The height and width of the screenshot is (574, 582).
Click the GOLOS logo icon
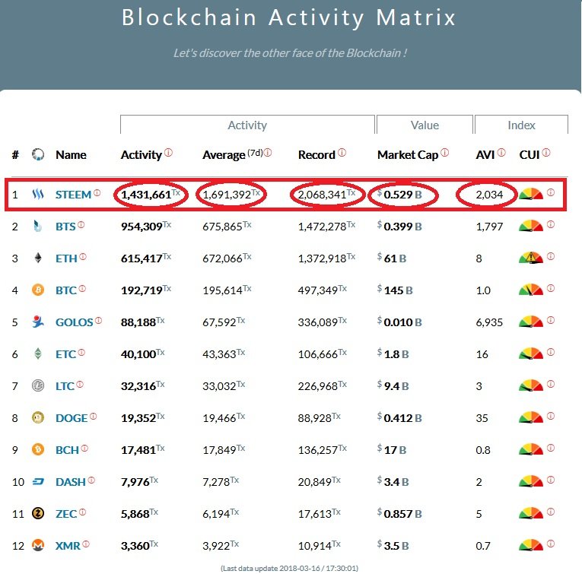click(x=38, y=322)
